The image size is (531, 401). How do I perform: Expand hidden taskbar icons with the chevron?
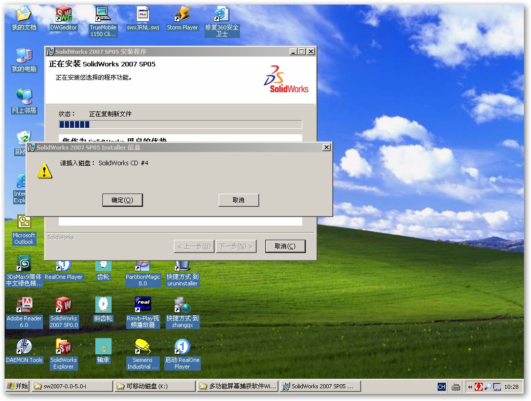tap(470, 386)
